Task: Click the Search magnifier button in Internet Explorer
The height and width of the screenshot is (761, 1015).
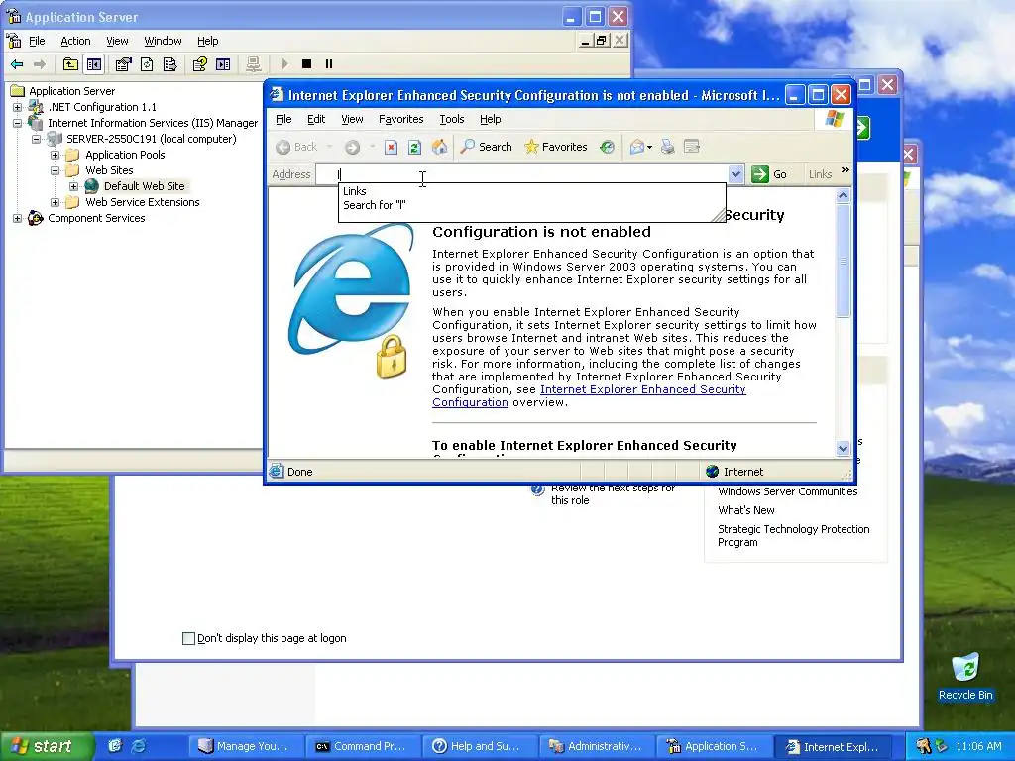Action: click(x=486, y=147)
